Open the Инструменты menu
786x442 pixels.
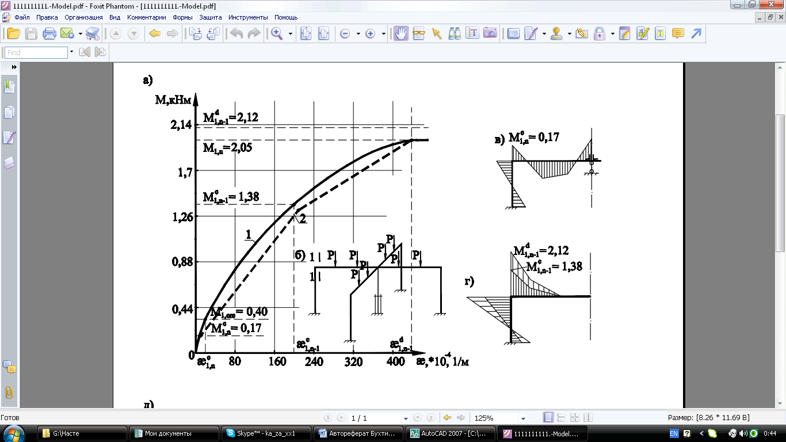[248, 17]
